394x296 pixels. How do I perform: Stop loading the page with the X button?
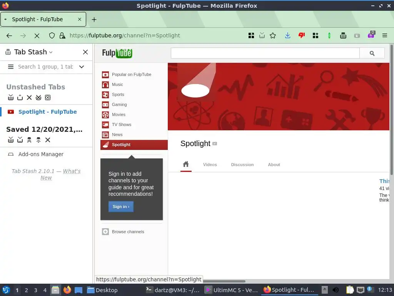[37, 36]
